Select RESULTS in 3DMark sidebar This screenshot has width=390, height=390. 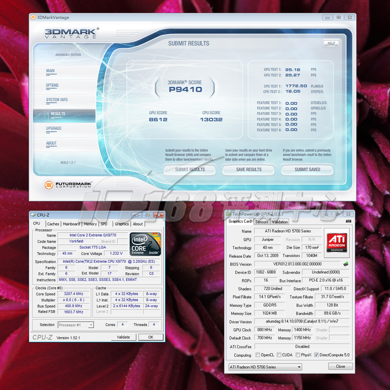[x=64, y=116]
